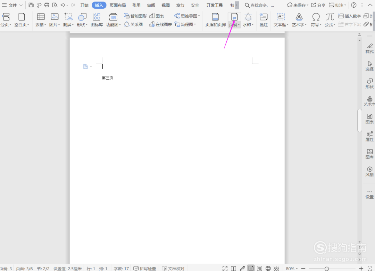Click the Save icon in quick toolbar
Screen dimensions: 375x271
[31, 5]
